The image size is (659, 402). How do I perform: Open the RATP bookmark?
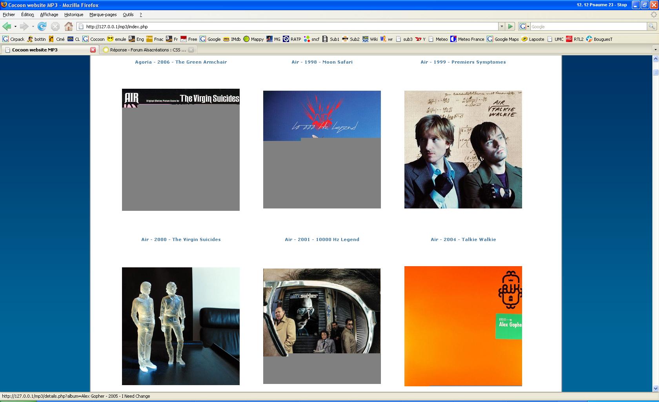(292, 39)
